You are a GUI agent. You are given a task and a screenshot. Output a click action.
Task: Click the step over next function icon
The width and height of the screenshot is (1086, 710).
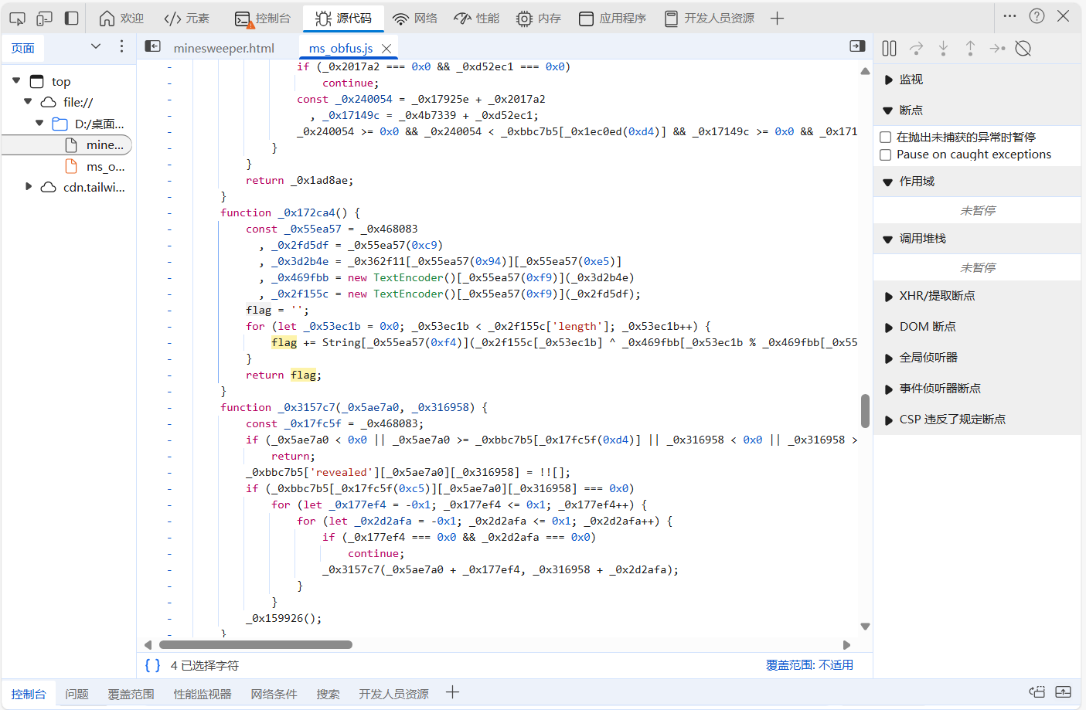coord(916,49)
